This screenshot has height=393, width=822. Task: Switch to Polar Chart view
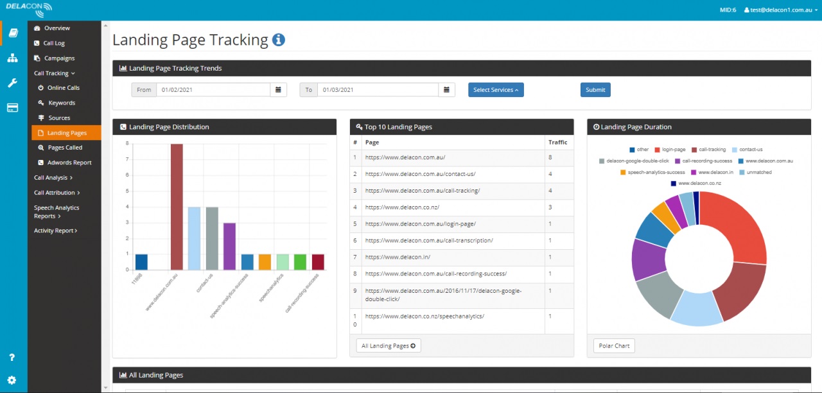[614, 346]
